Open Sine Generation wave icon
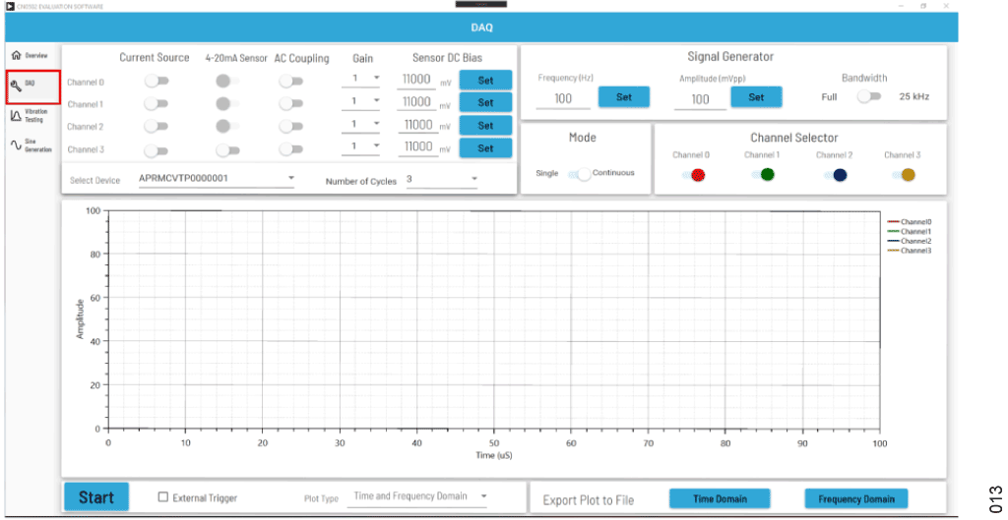This screenshot has height=520, width=1008. [16, 144]
